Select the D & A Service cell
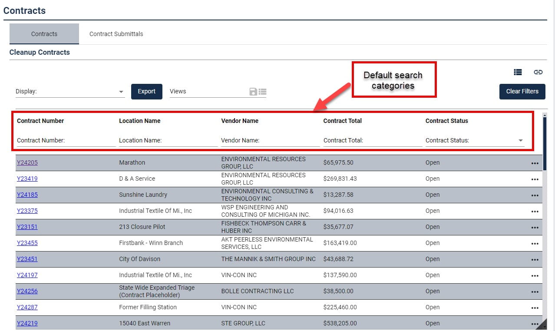The image size is (555, 331). (x=137, y=179)
